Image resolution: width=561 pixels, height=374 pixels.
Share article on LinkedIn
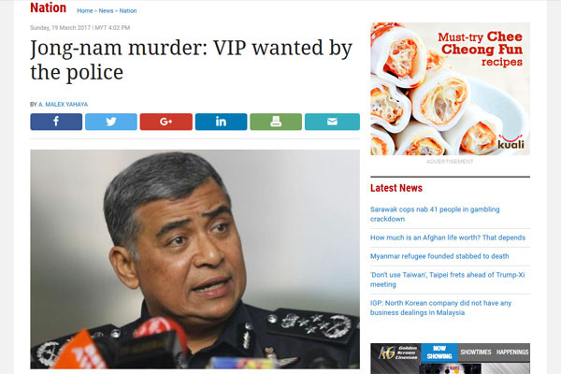[221, 122]
